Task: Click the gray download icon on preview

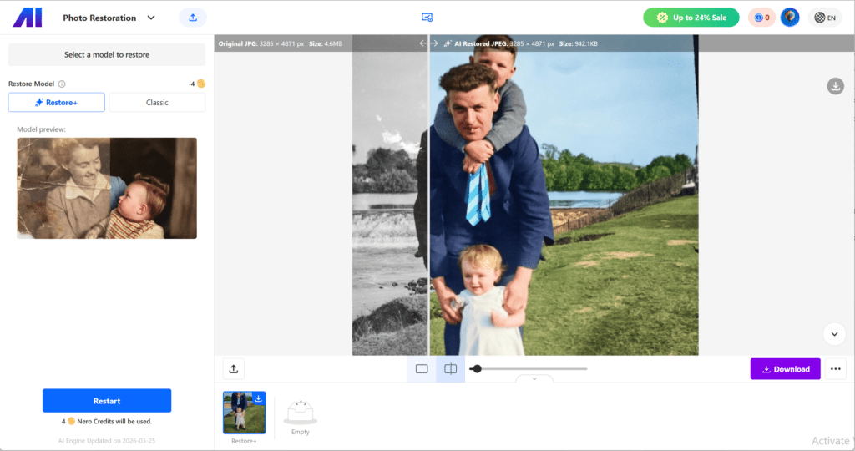Action: tap(835, 86)
